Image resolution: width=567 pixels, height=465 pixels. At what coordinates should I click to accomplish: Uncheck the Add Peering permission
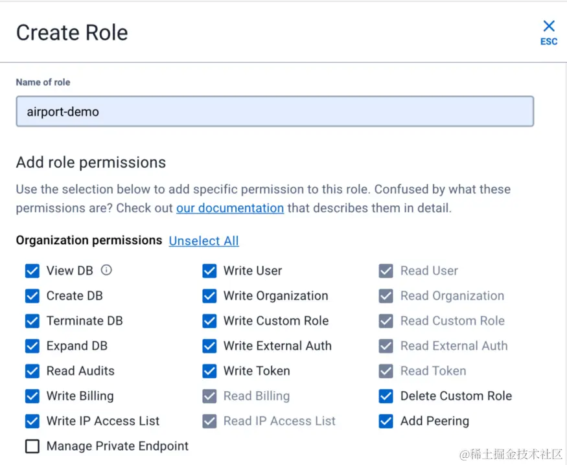click(386, 421)
